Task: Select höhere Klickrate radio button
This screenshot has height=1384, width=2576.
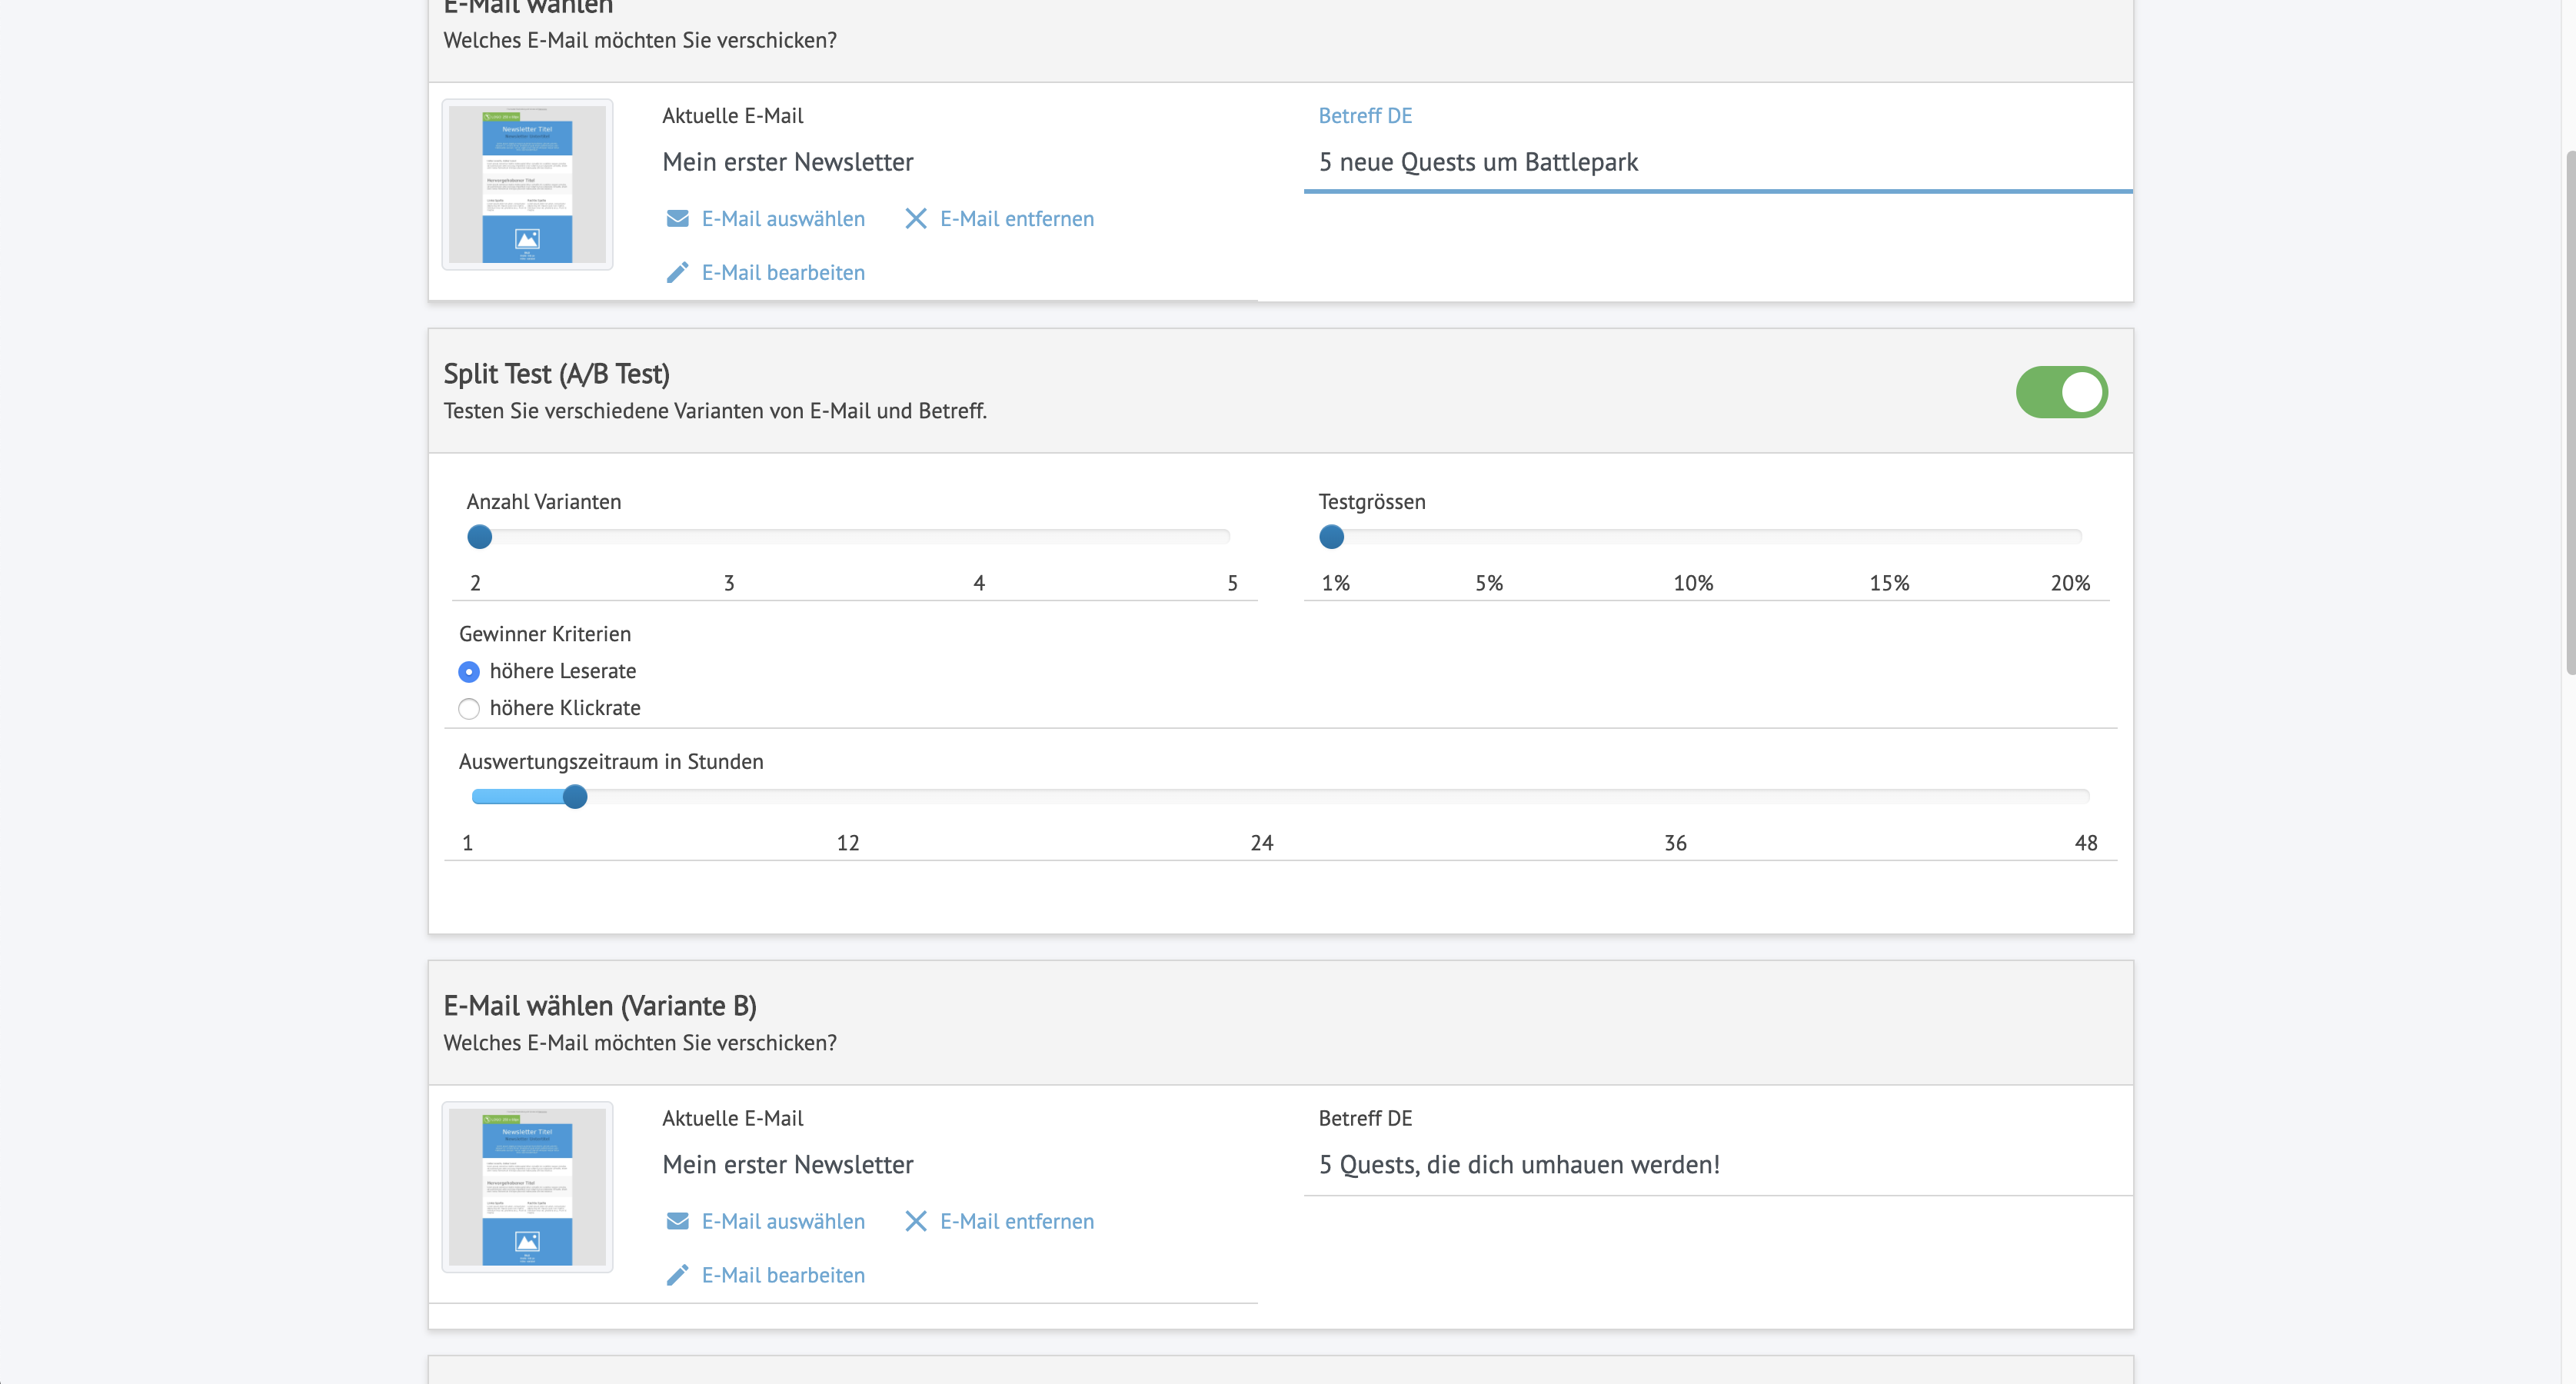Action: 469,709
